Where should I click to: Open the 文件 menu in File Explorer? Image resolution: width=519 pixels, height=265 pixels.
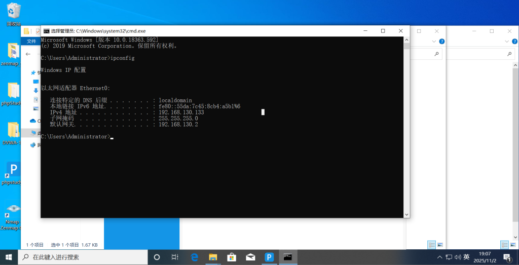click(x=31, y=42)
